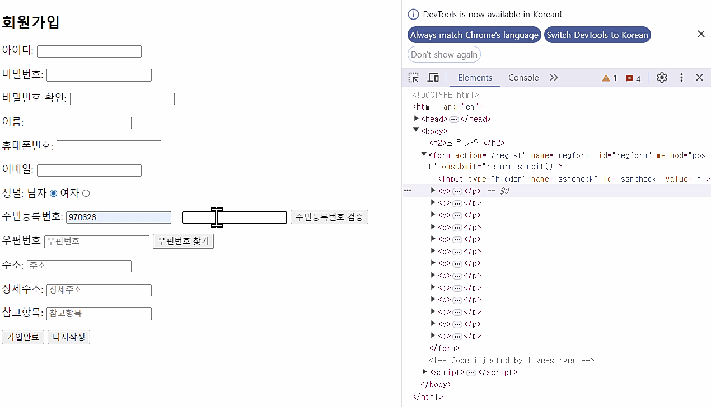Image resolution: width=711 pixels, height=407 pixels.
Task: Click Don't show again button
Action: coord(444,54)
